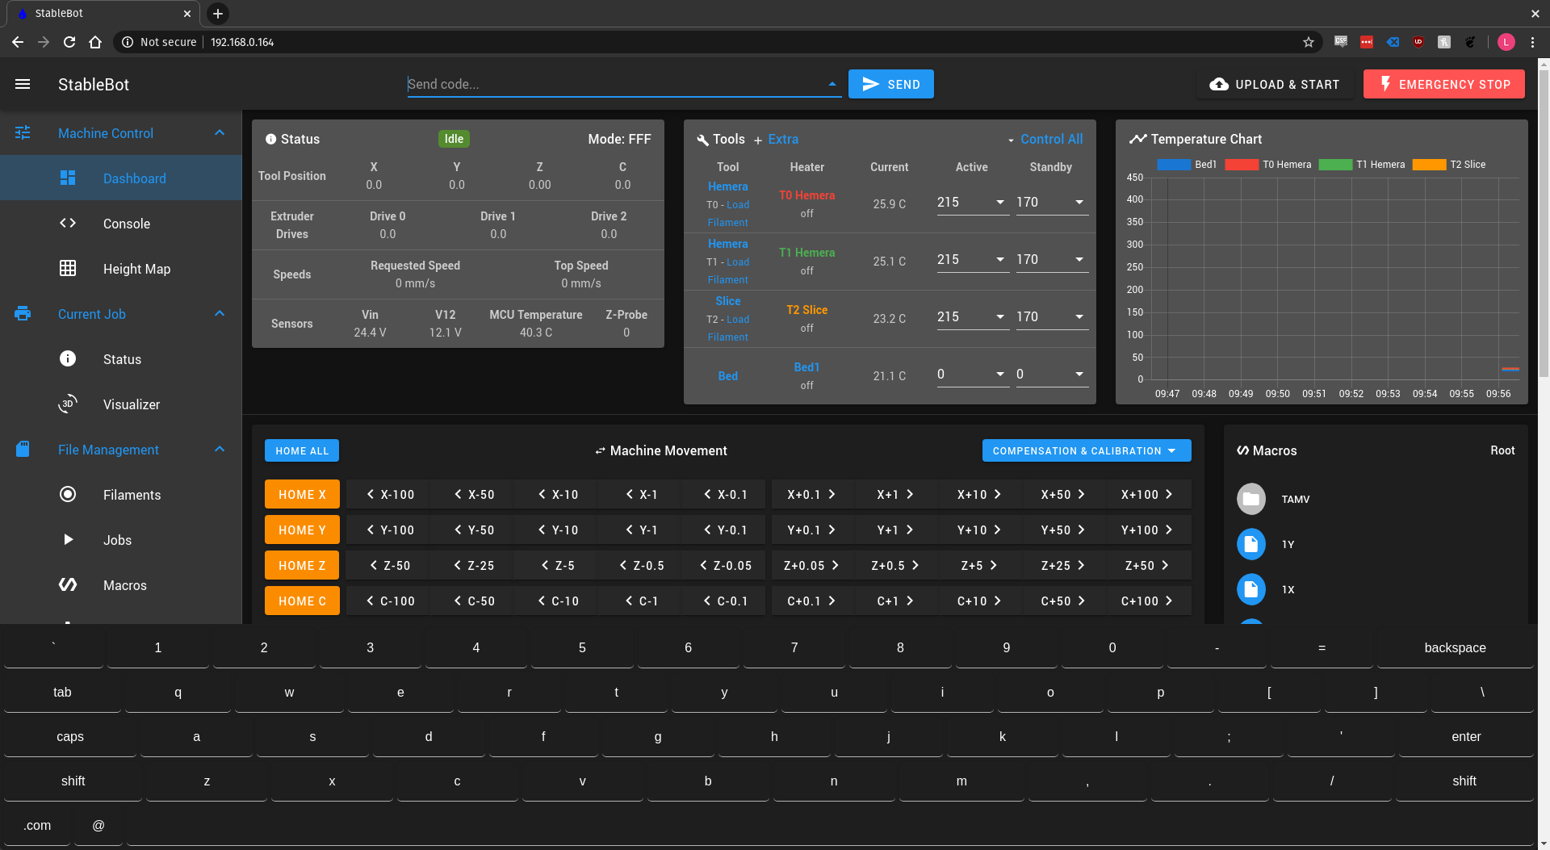Toggle Bed1 series in chart legend
This screenshot has width=1550, height=850.
click(1187, 165)
